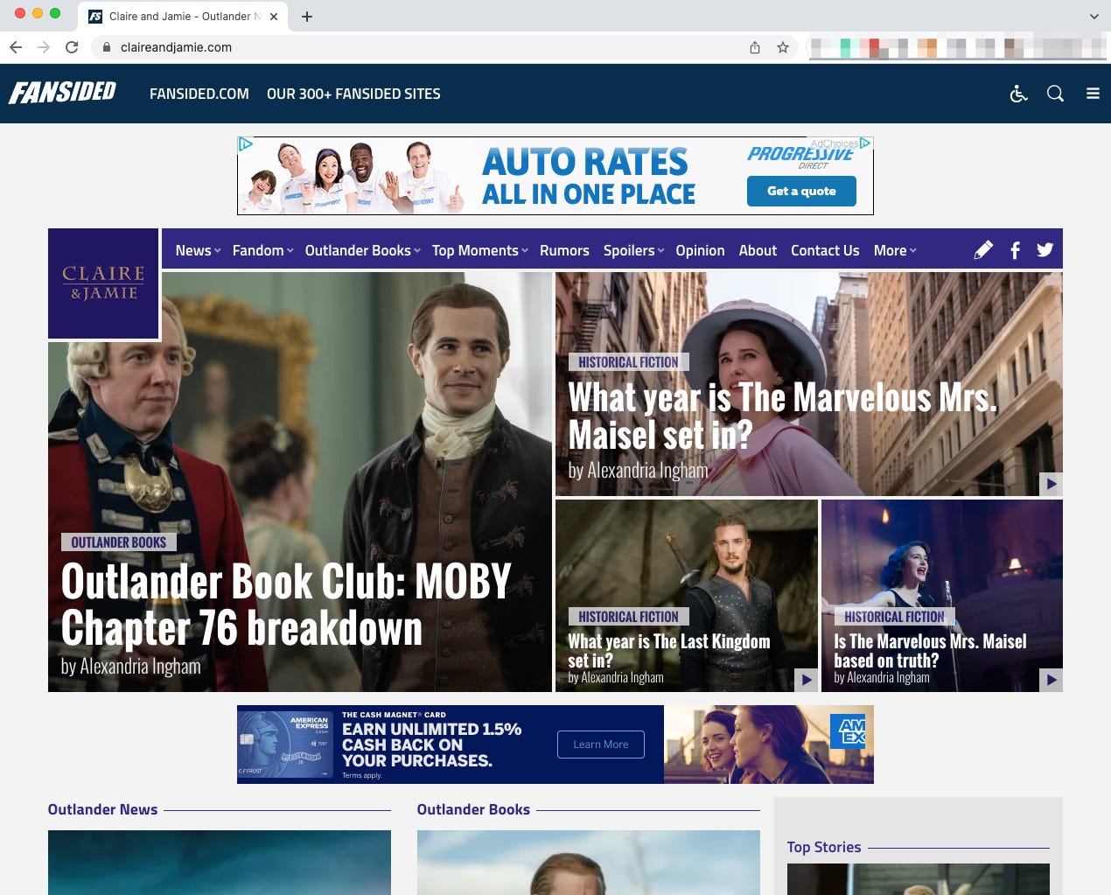
Task: Click the Claire & Jamie site logo
Action: 103,283
